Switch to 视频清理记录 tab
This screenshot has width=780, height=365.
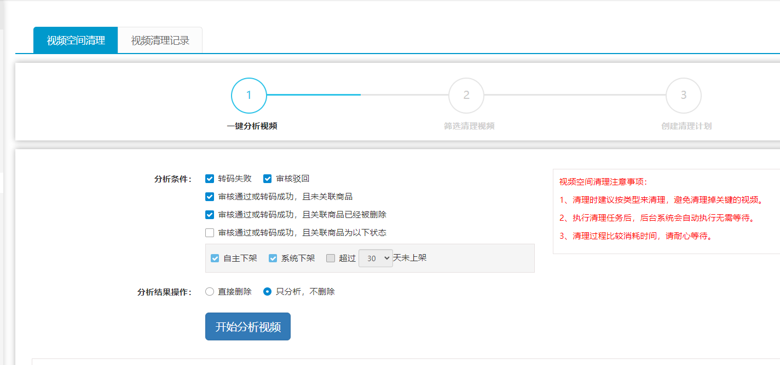[x=160, y=40]
